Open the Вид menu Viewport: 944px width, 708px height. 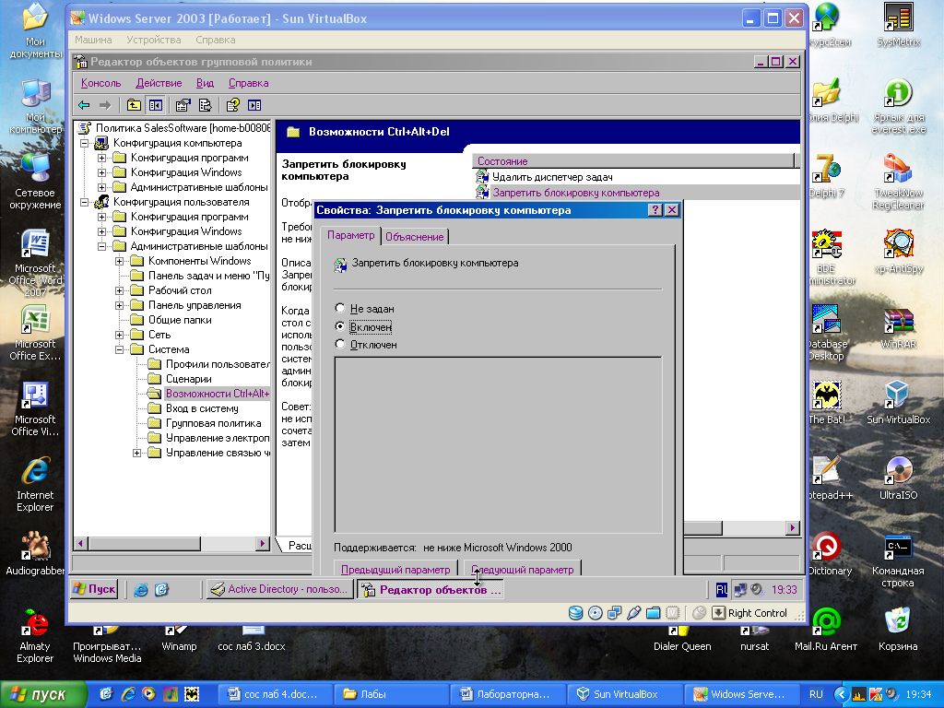coord(205,83)
